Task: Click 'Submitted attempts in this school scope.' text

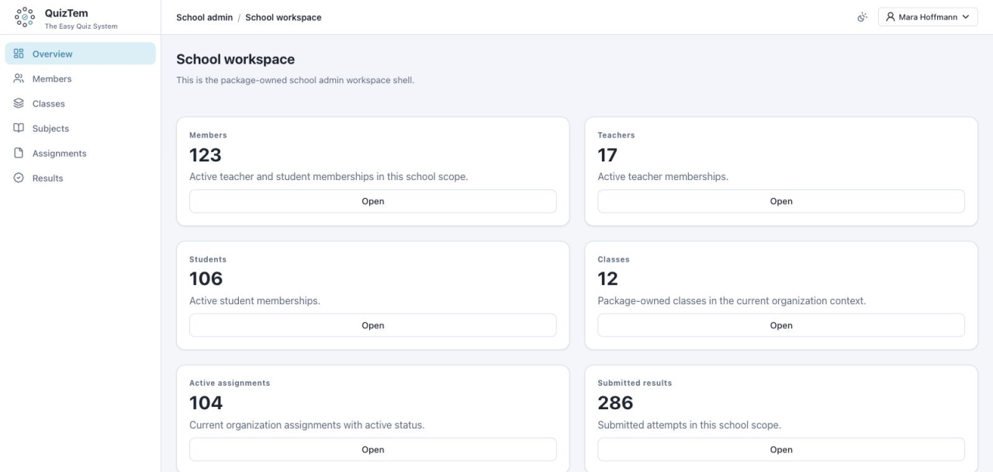Action: [689, 425]
